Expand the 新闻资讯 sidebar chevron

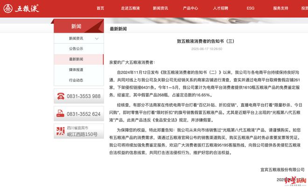coord(97,38)
